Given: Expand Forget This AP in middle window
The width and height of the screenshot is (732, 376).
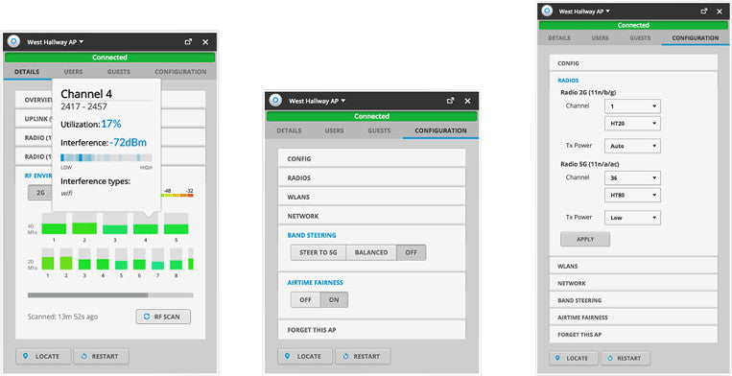Looking at the screenshot, I should tap(371, 329).
